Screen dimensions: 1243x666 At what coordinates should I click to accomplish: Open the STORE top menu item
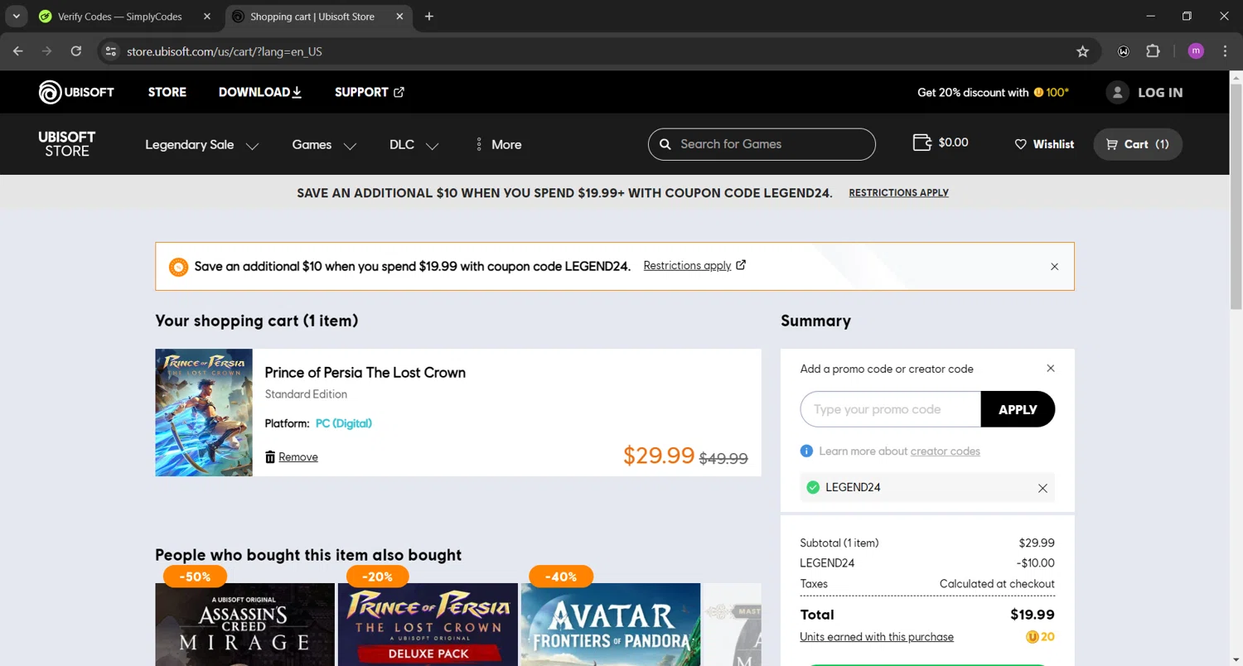(x=167, y=92)
